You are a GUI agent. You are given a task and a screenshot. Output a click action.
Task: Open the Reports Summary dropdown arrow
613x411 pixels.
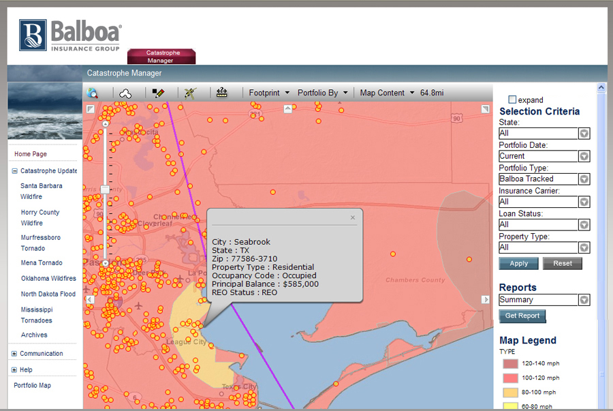584,300
